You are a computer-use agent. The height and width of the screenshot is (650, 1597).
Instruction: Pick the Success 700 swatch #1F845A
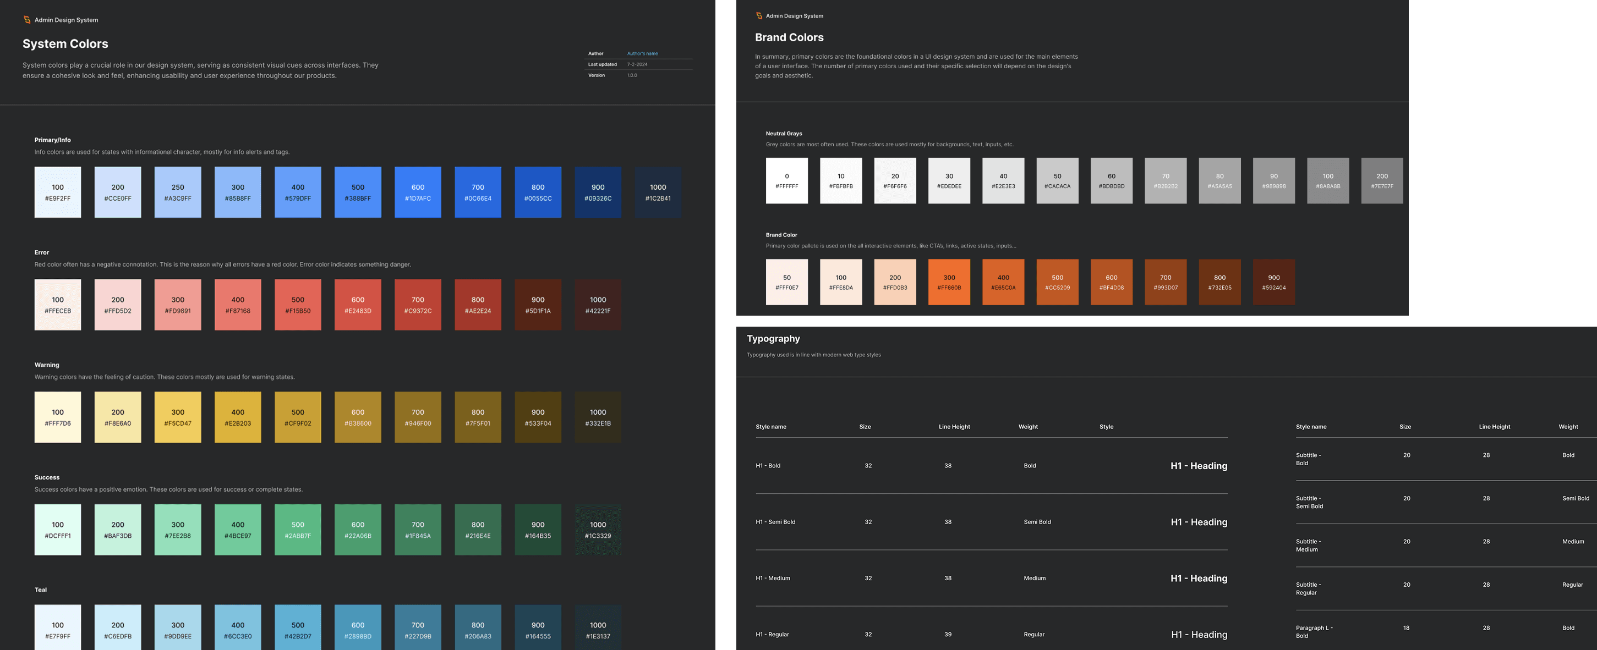[x=418, y=530]
